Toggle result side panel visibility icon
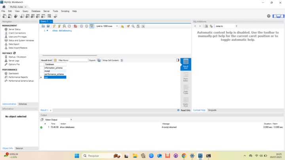 (x=178, y=60)
